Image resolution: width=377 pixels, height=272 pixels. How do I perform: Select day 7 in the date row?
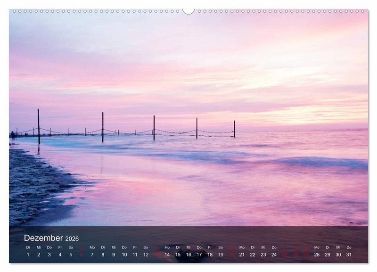click(92, 255)
